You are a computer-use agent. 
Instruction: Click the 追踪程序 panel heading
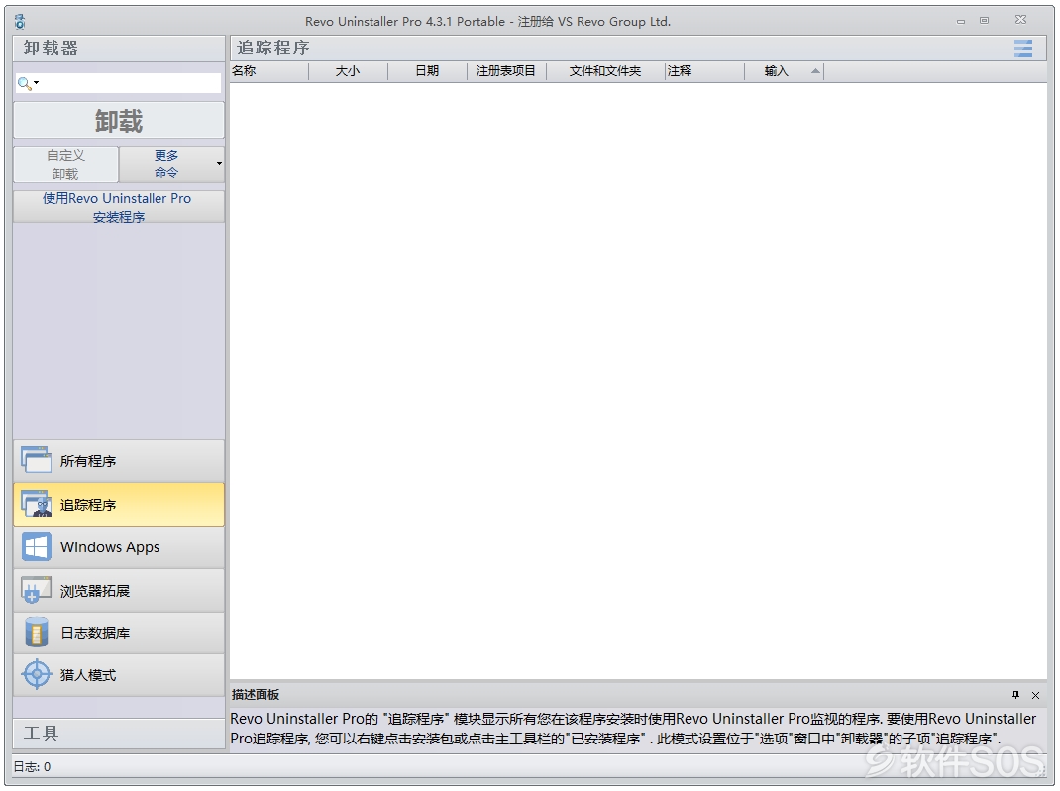[273, 48]
